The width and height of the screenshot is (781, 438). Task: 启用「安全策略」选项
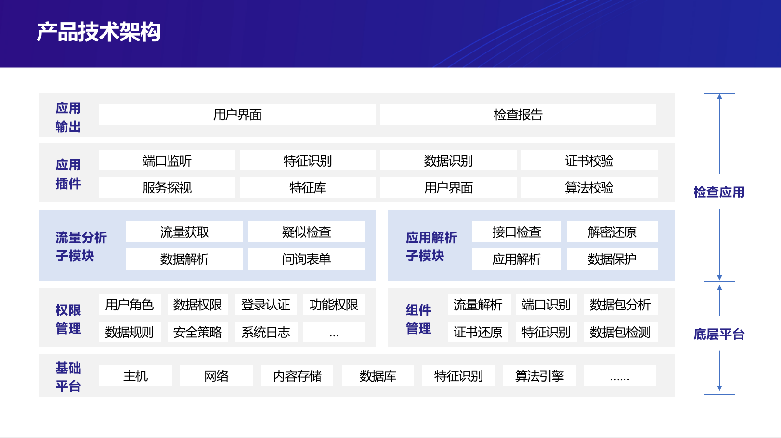(198, 332)
